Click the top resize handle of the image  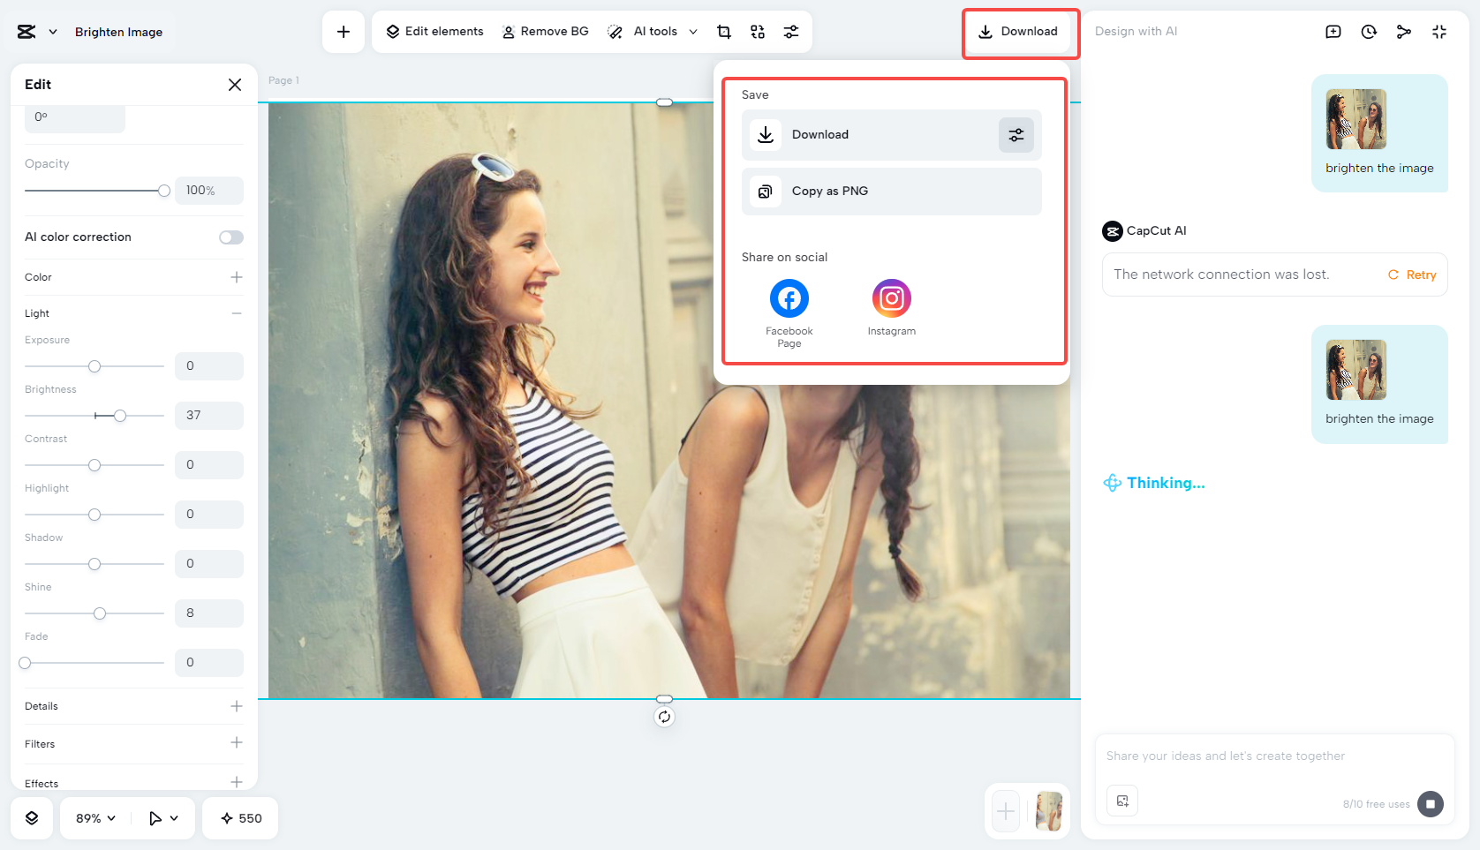tap(665, 102)
